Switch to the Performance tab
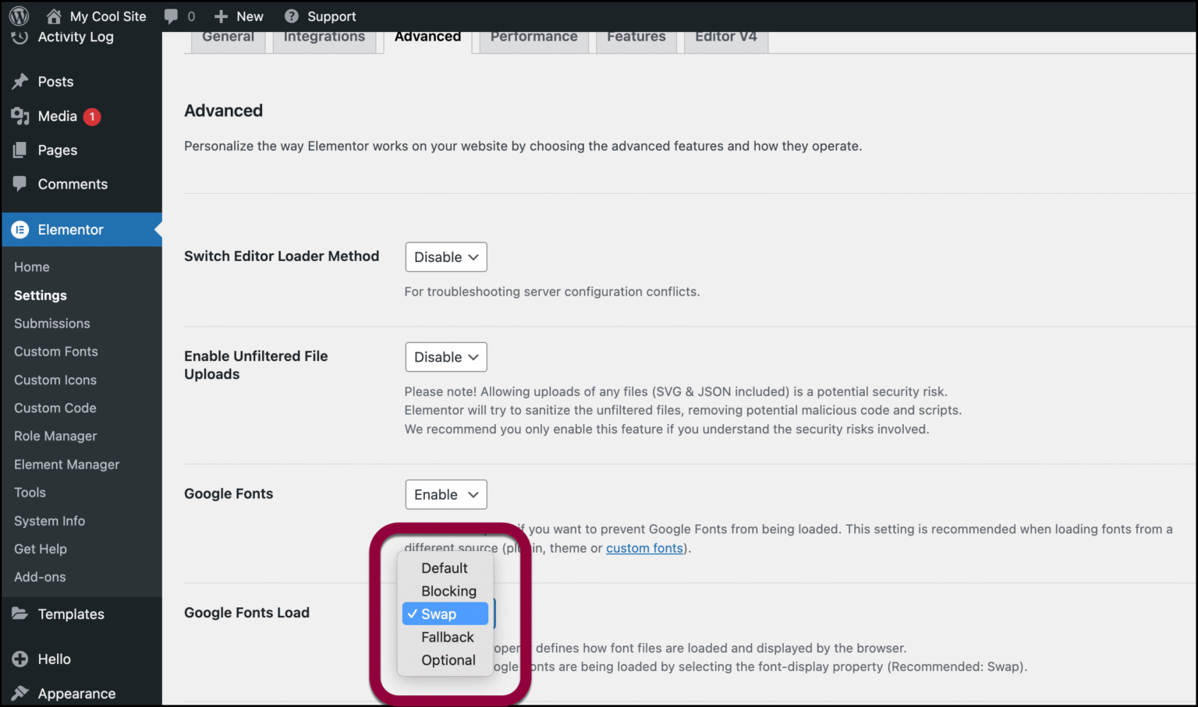1198x707 pixels. point(533,36)
